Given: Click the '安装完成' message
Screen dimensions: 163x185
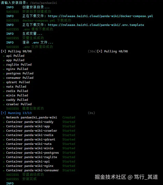Looking at the screenshot, I should 30,179.
